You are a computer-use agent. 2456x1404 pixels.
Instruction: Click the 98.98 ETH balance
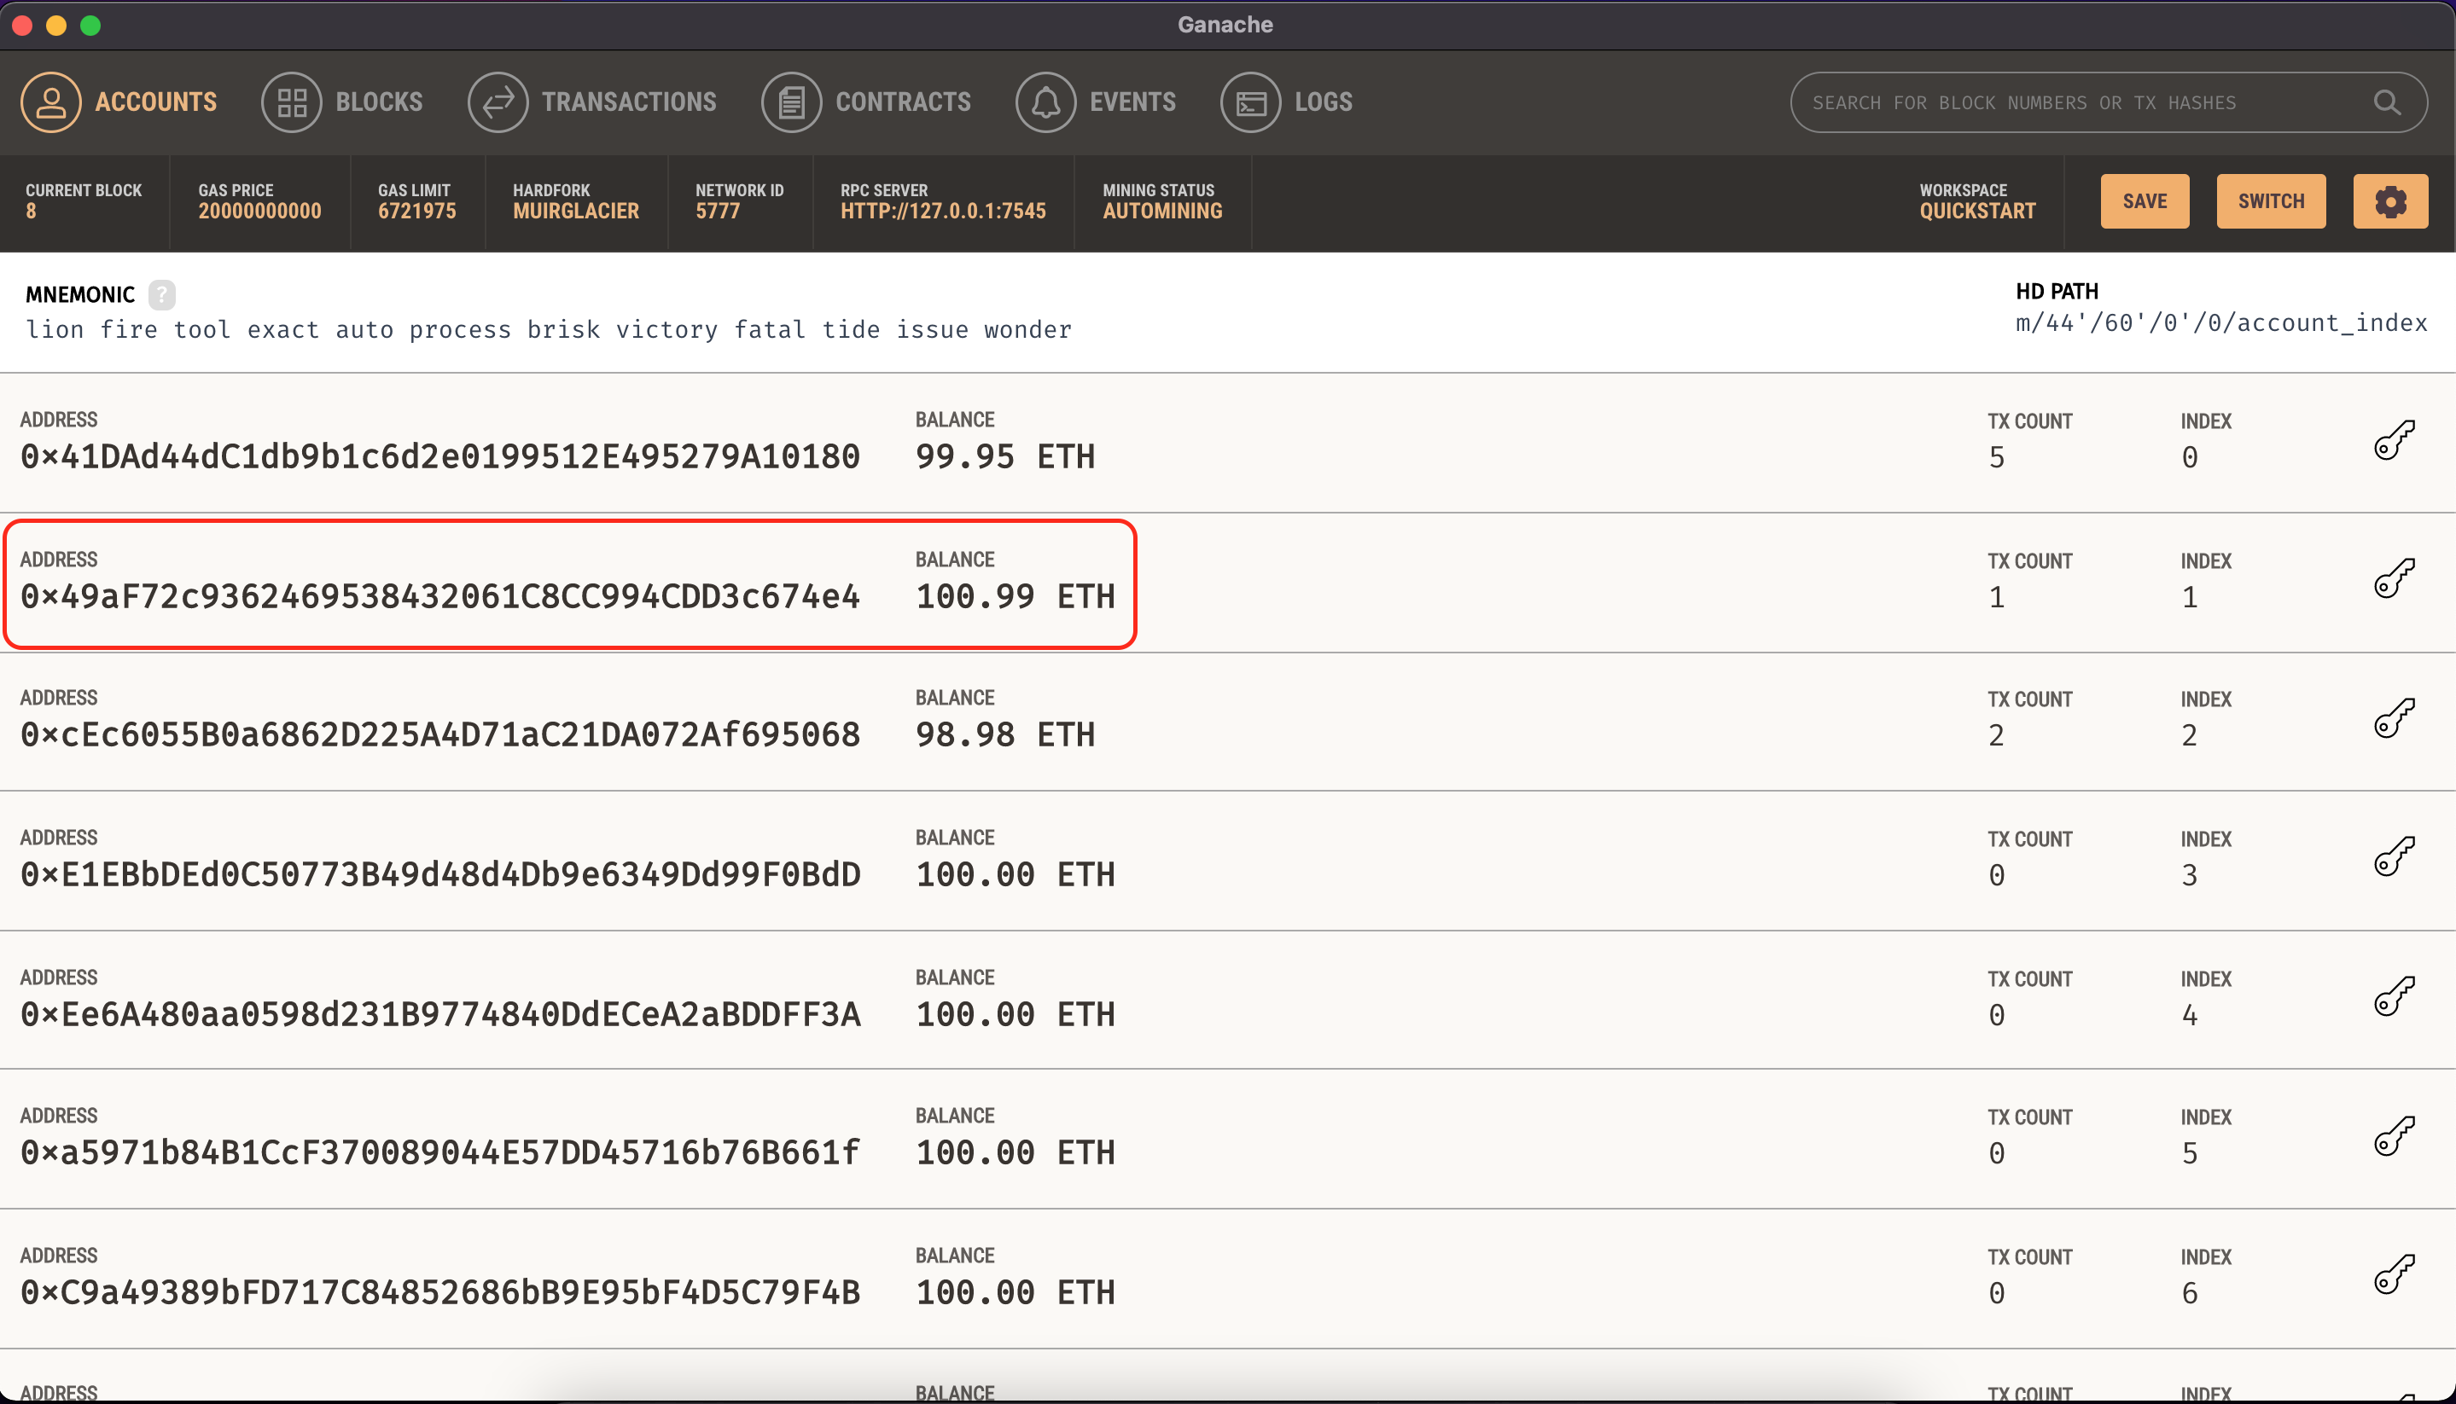click(x=1005, y=734)
